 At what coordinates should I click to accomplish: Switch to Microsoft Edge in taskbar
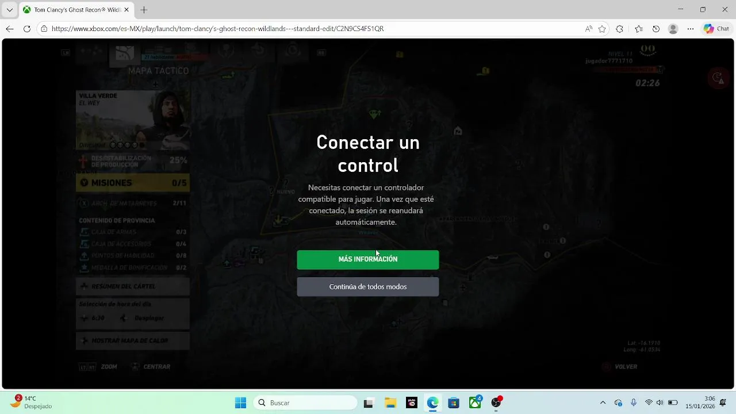pos(433,403)
